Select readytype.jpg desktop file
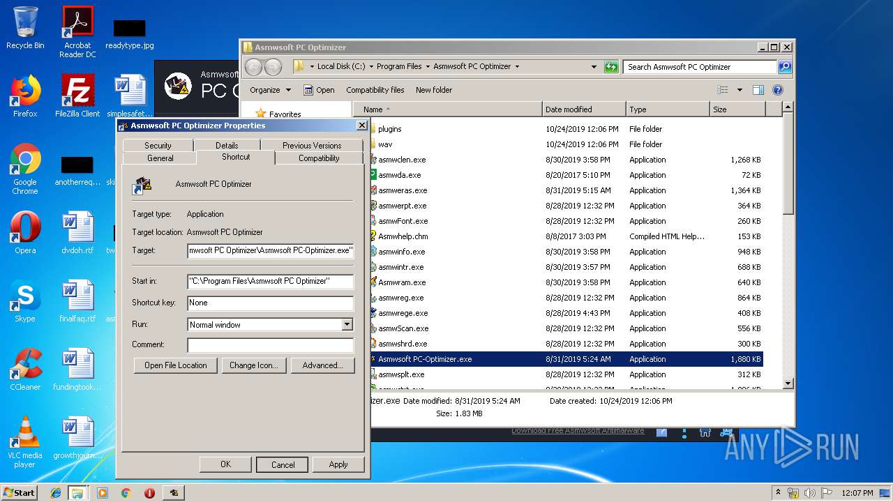893x502 pixels. point(129,33)
